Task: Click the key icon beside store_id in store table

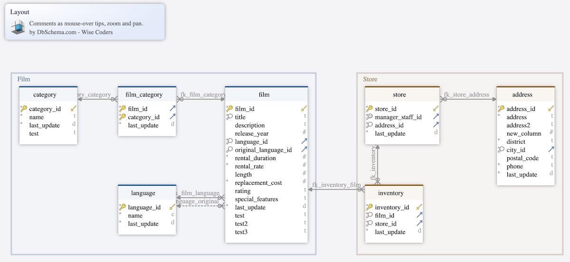Action: 369,109
